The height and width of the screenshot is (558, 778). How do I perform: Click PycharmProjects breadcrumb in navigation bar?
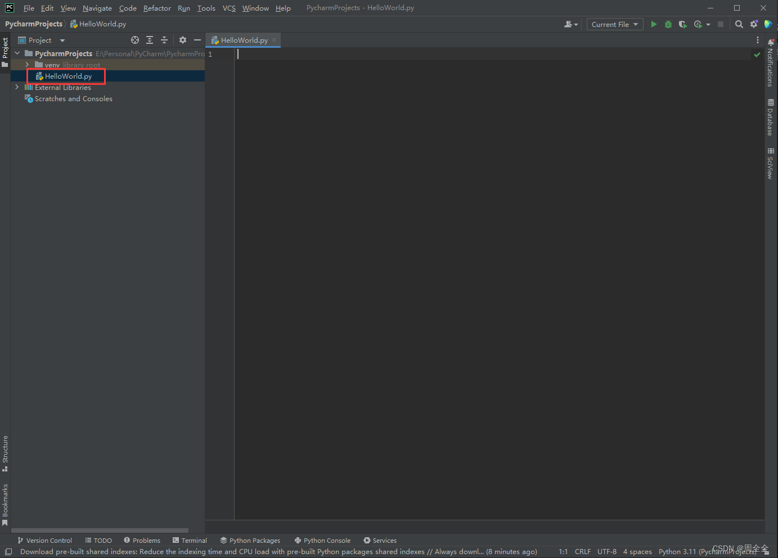tap(34, 24)
